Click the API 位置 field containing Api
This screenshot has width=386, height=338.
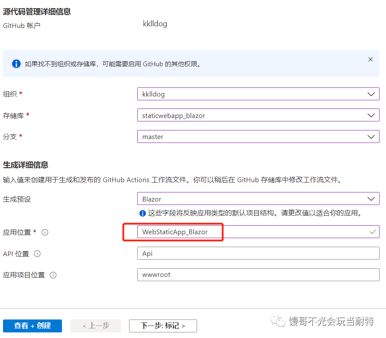(258, 253)
